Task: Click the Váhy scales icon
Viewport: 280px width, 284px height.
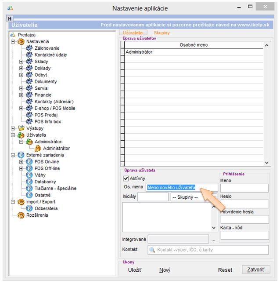Action: pos(29,175)
